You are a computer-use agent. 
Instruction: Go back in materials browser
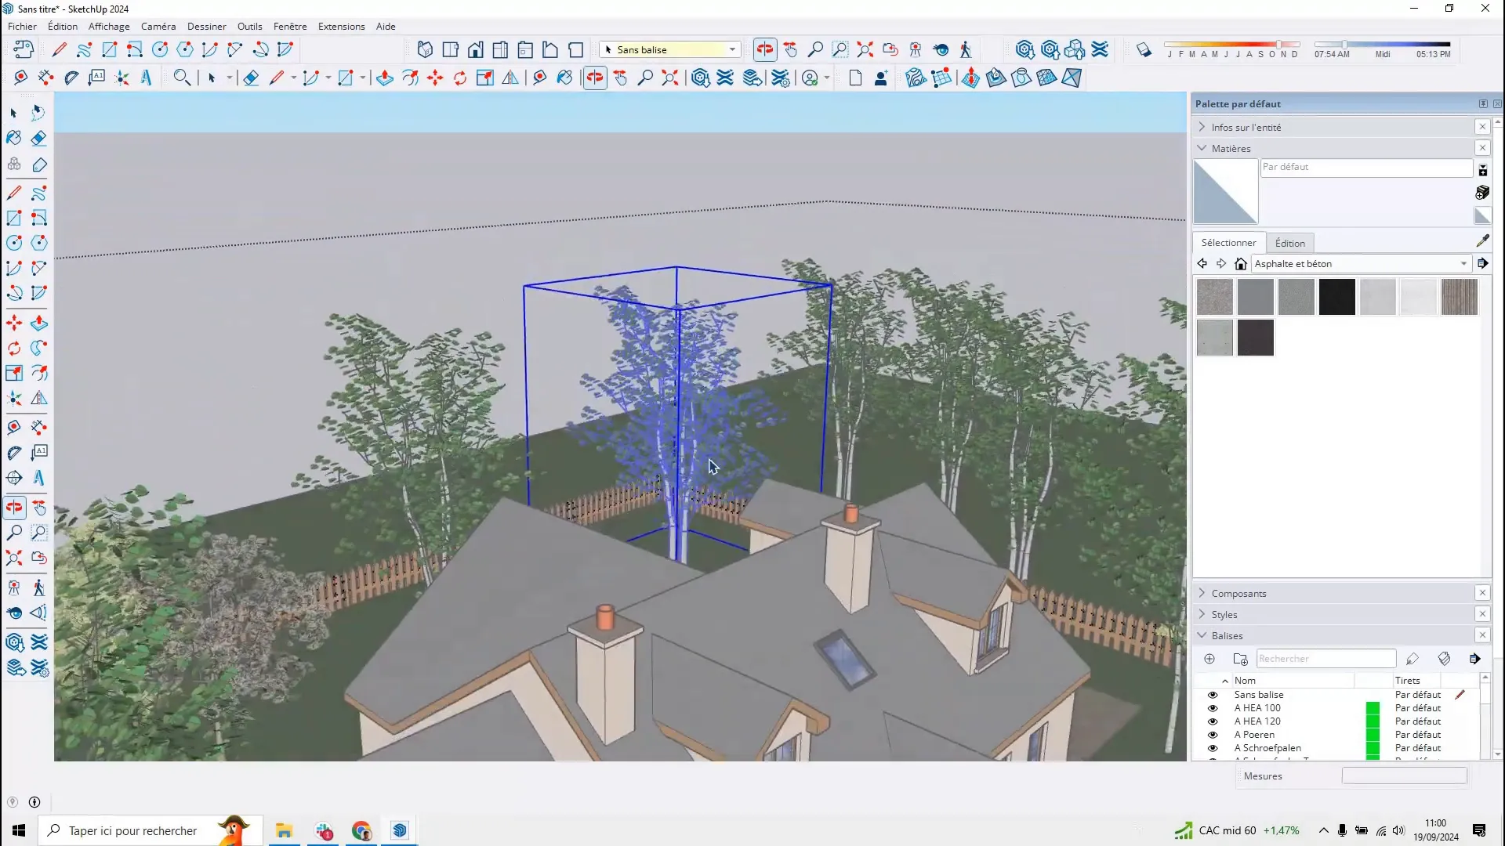point(1202,264)
